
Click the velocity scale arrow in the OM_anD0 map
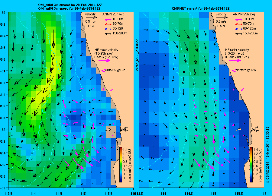point(91,17)
